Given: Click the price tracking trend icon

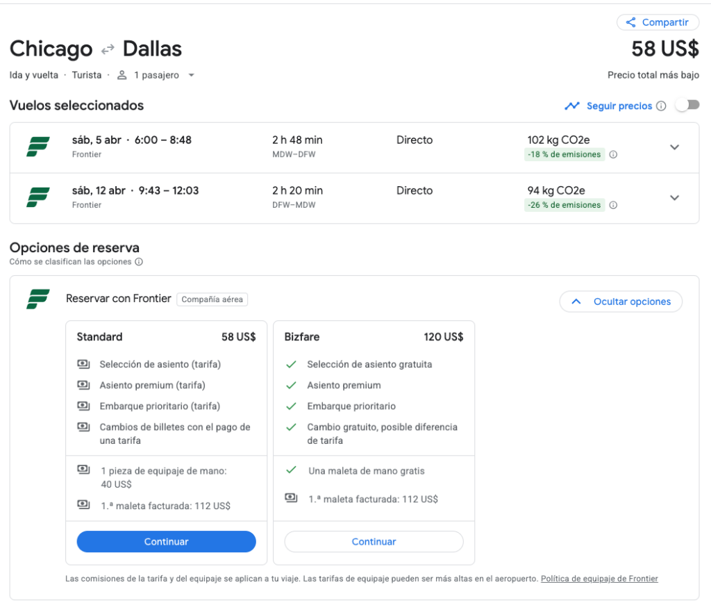Looking at the screenshot, I should coord(572,106).
